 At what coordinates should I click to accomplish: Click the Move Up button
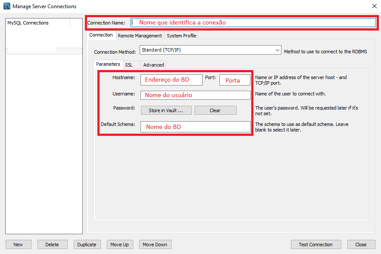(120, 244)
